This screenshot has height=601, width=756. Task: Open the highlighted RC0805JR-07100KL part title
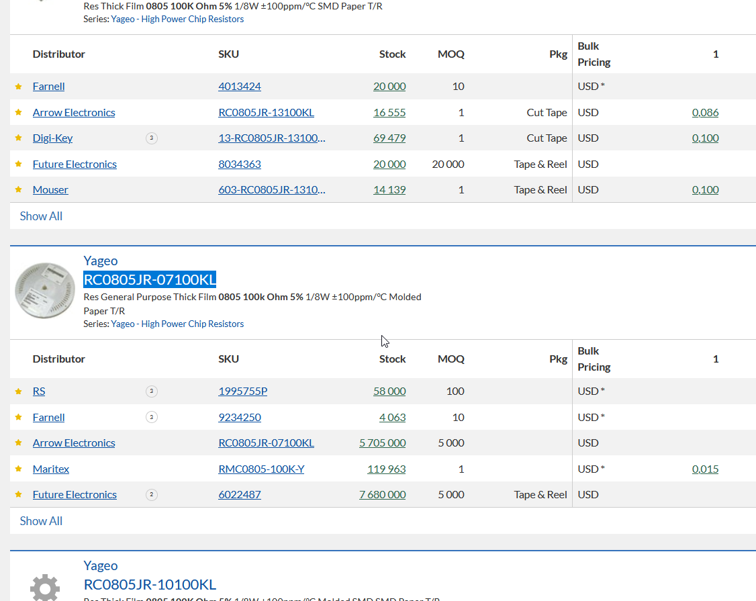(150, 279)
